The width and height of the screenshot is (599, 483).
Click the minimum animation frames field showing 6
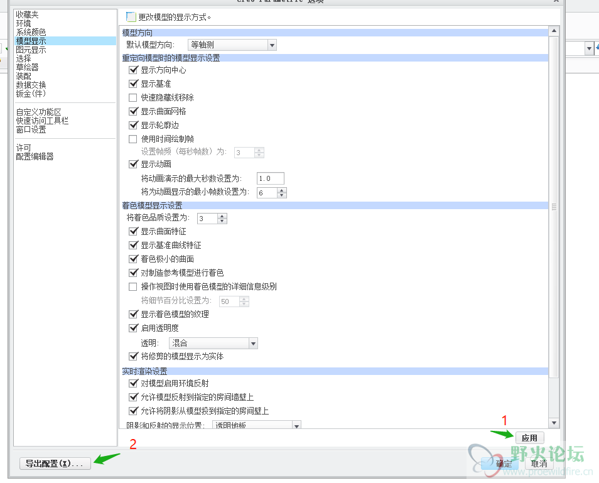267,193
